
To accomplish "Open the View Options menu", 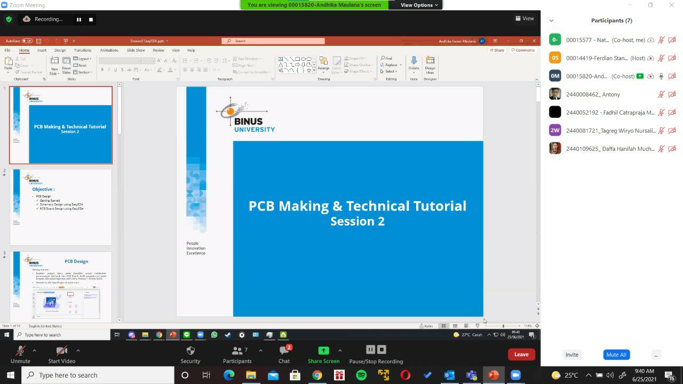I will [418, 5].
